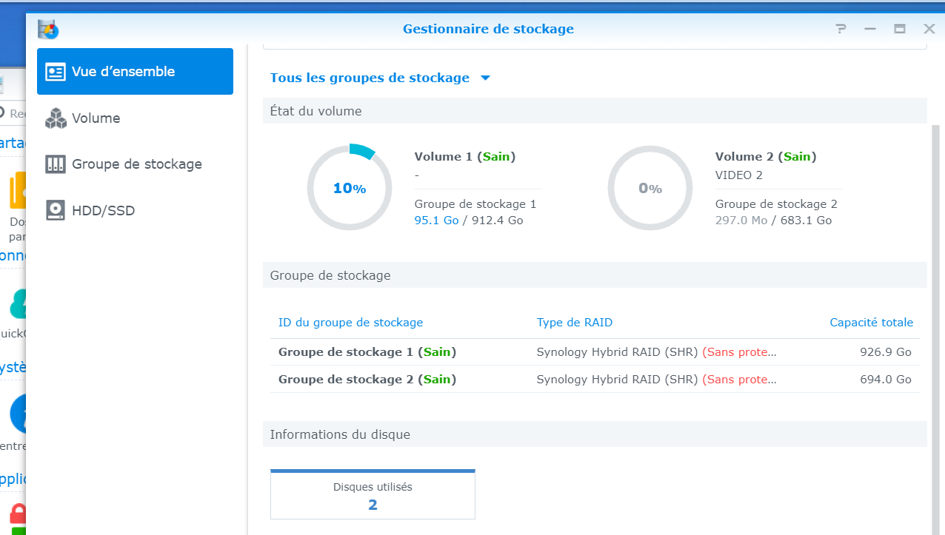The image size is (945, 535).
Task: Select the Groupe de stockage 2 table row
Action: [595, 380]
